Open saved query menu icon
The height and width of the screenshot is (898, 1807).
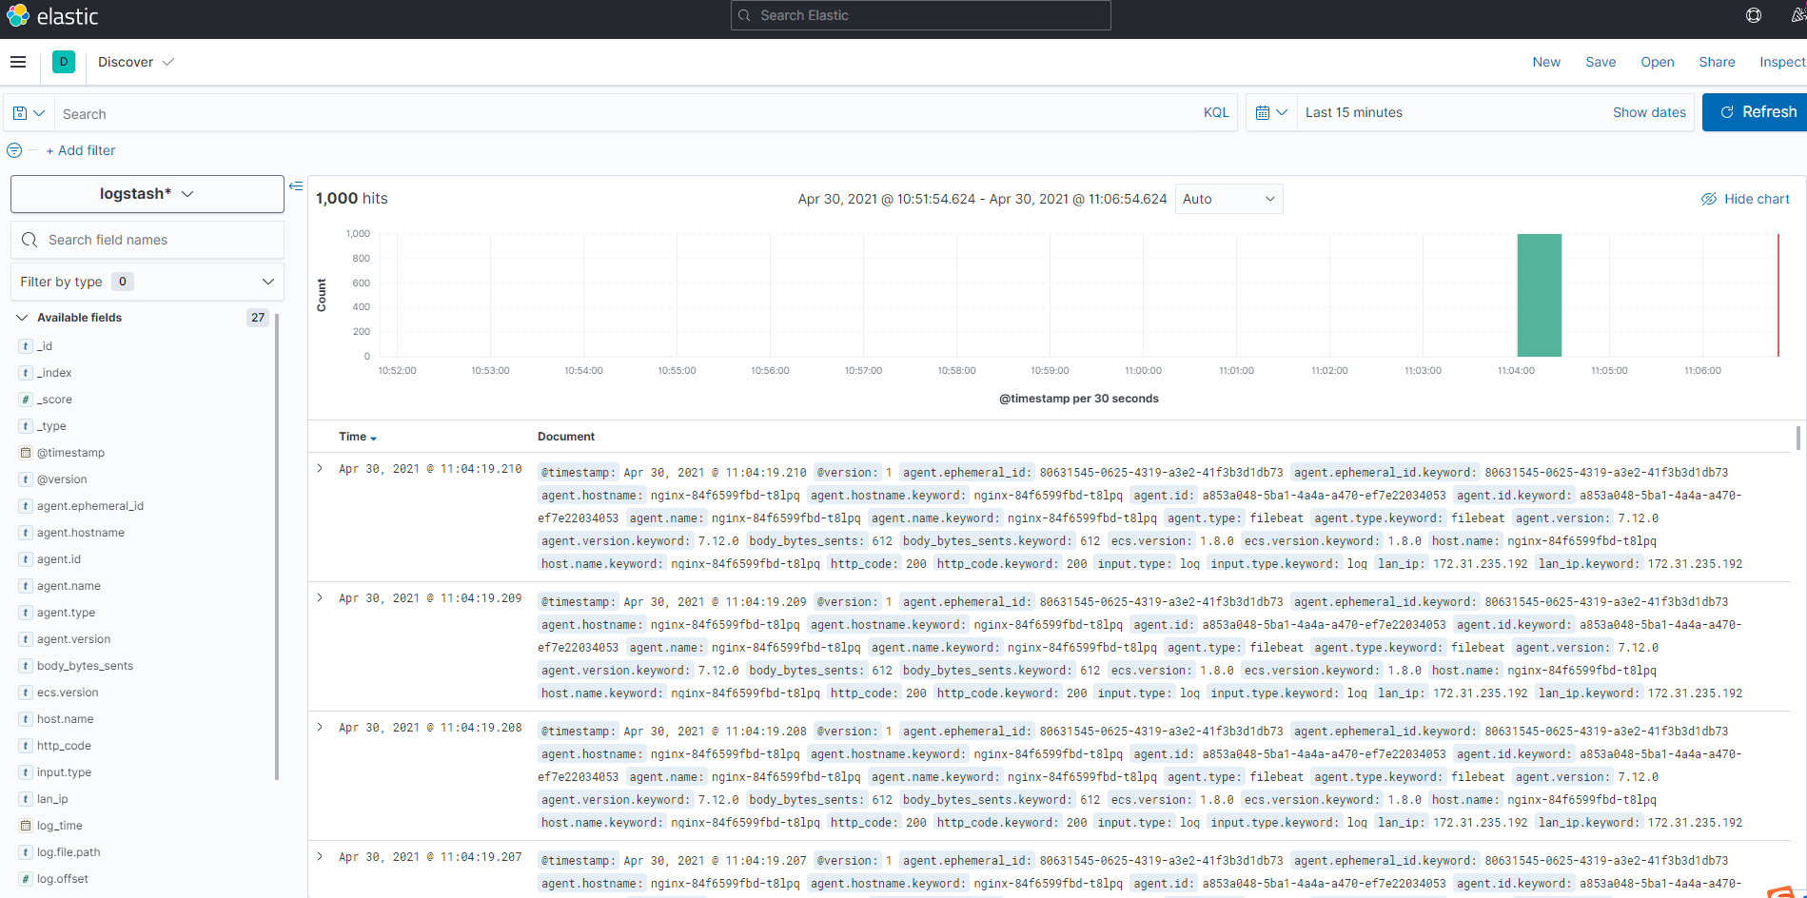pos(29,113)
